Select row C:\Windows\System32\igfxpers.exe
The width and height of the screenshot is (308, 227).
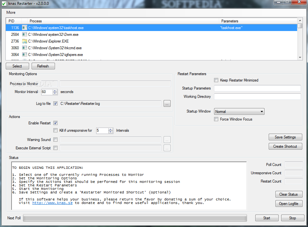click(x=151, y=54)
